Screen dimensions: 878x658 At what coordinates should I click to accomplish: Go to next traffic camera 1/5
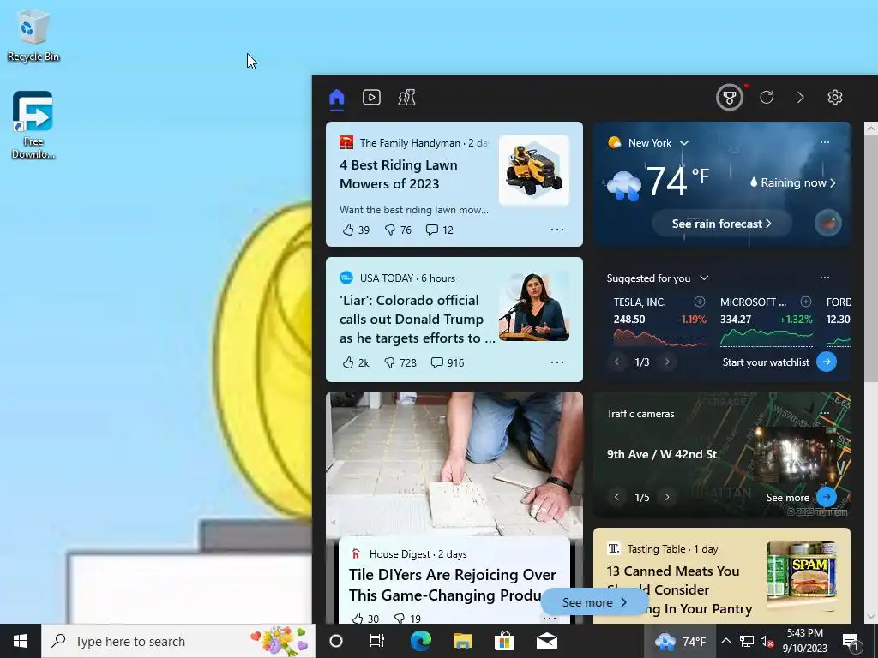point(667,497)
